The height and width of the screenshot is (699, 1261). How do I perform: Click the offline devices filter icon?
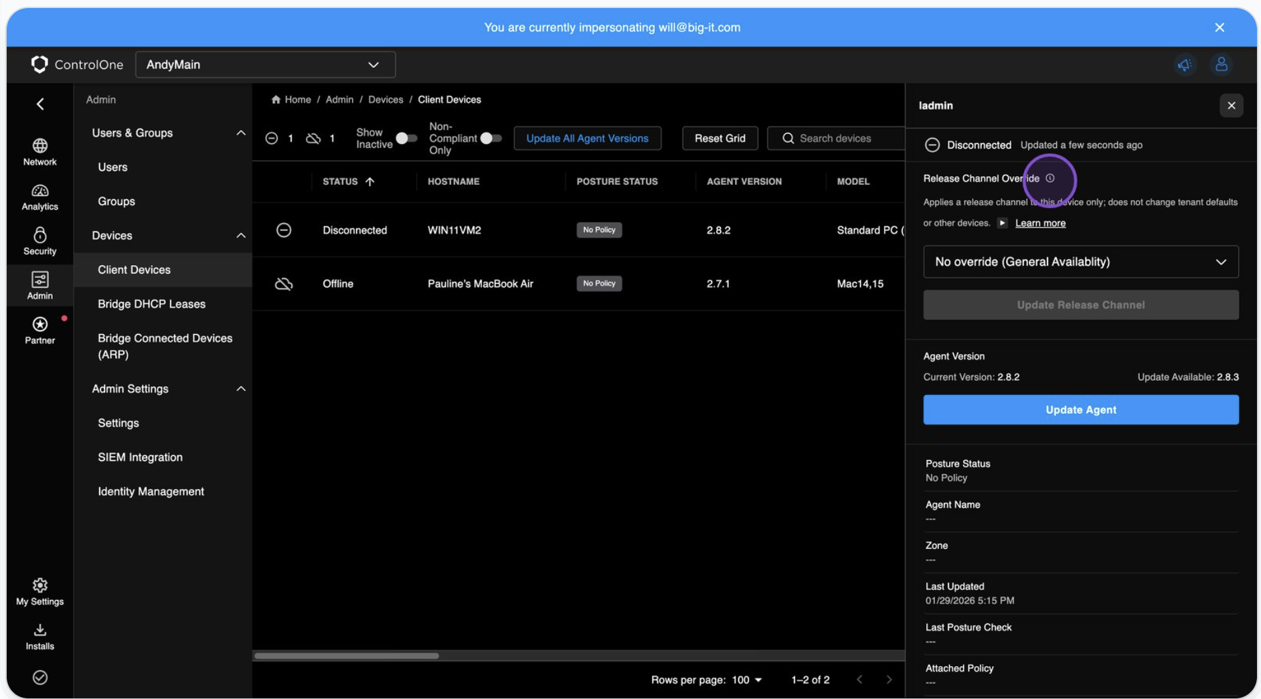pos(313,138)
